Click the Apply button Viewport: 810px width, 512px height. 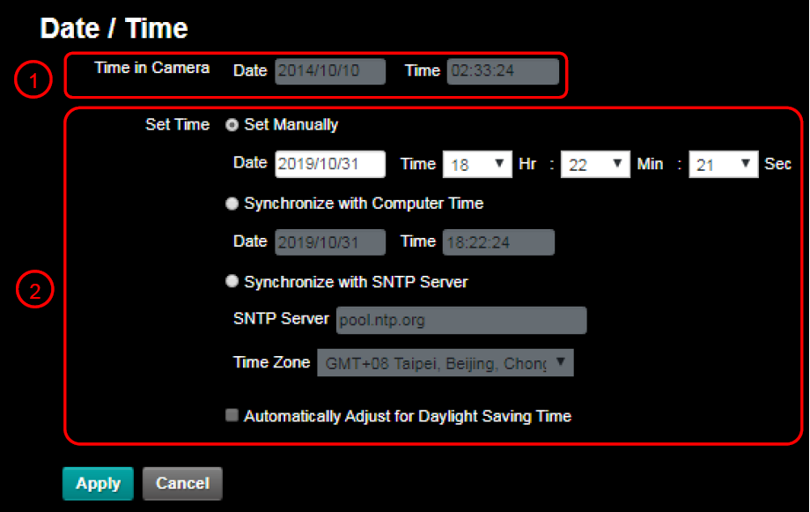coord(97,483)
